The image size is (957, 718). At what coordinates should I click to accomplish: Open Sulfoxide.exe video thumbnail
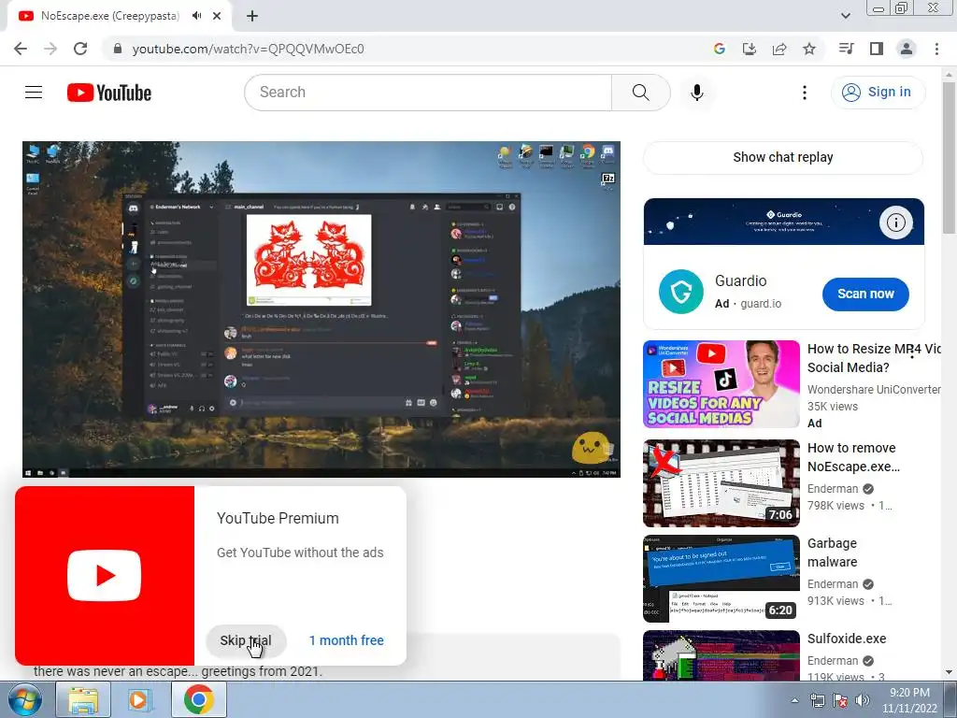721,655
